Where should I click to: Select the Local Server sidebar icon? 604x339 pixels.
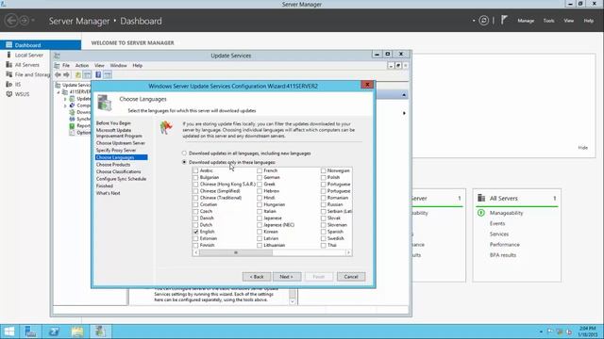click(x=8, y=55)
